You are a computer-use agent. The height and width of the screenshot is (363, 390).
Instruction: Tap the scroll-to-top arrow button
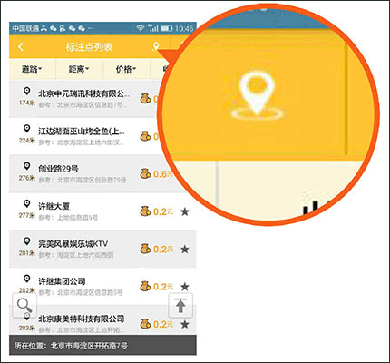180,305
